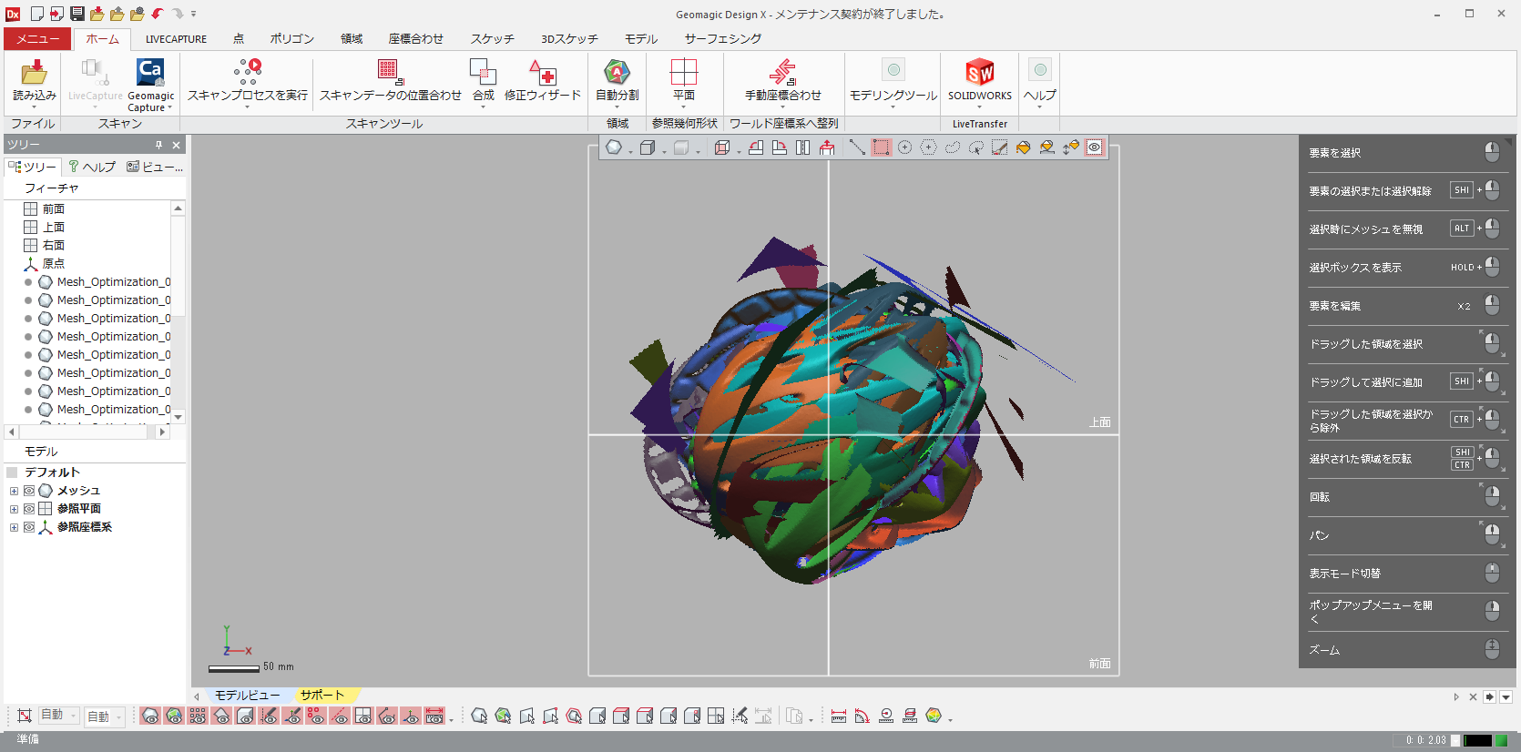Toggle colored region visibility in bottom toolbar
This screenshot has width=1521, height=752.
click(x=174, y=716)
